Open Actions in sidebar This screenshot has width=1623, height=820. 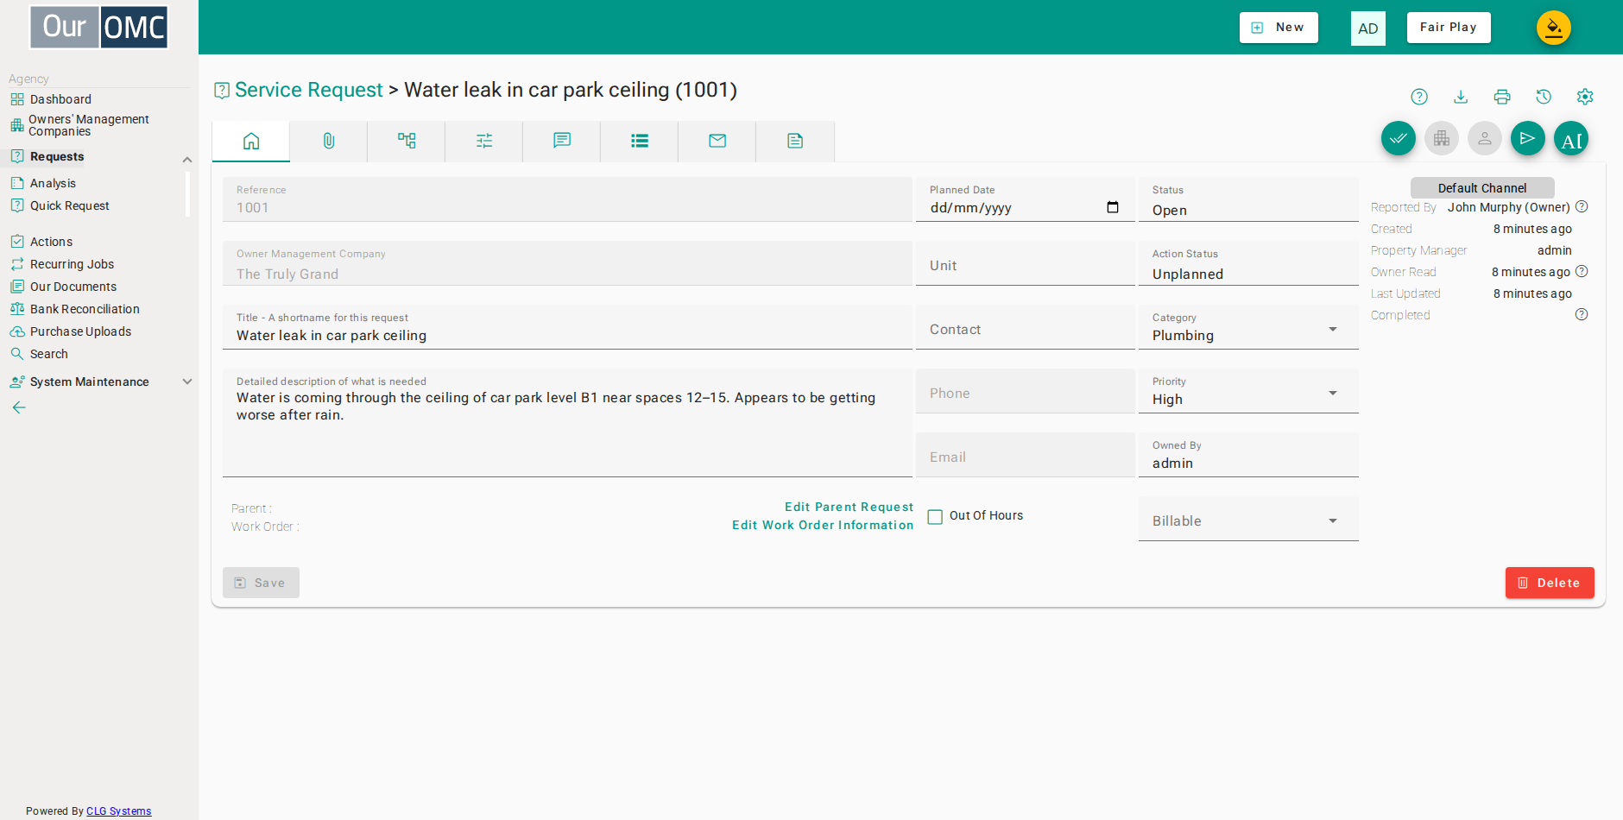click(x=51, y=242)
